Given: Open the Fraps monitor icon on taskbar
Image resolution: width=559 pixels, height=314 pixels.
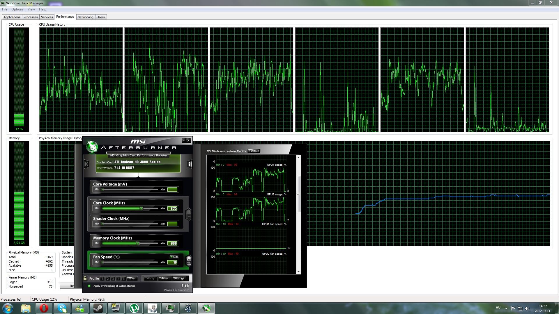Looking at the screenshot, I should click(x=116, y=308).
